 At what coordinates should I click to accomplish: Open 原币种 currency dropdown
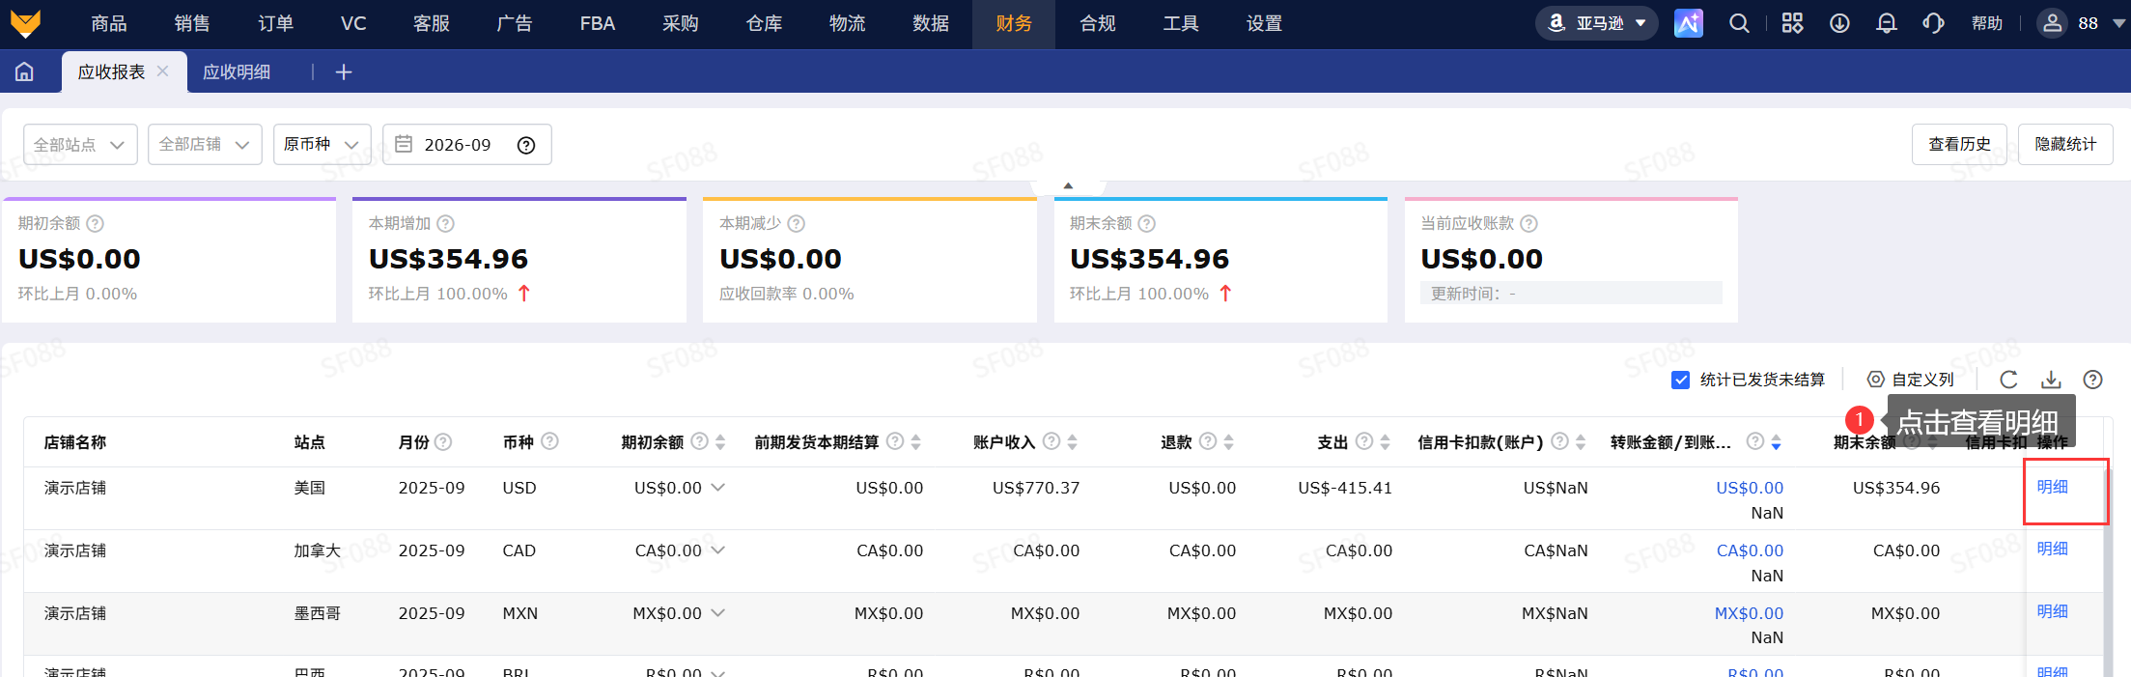pyautogui.click(x=322, y=145)
